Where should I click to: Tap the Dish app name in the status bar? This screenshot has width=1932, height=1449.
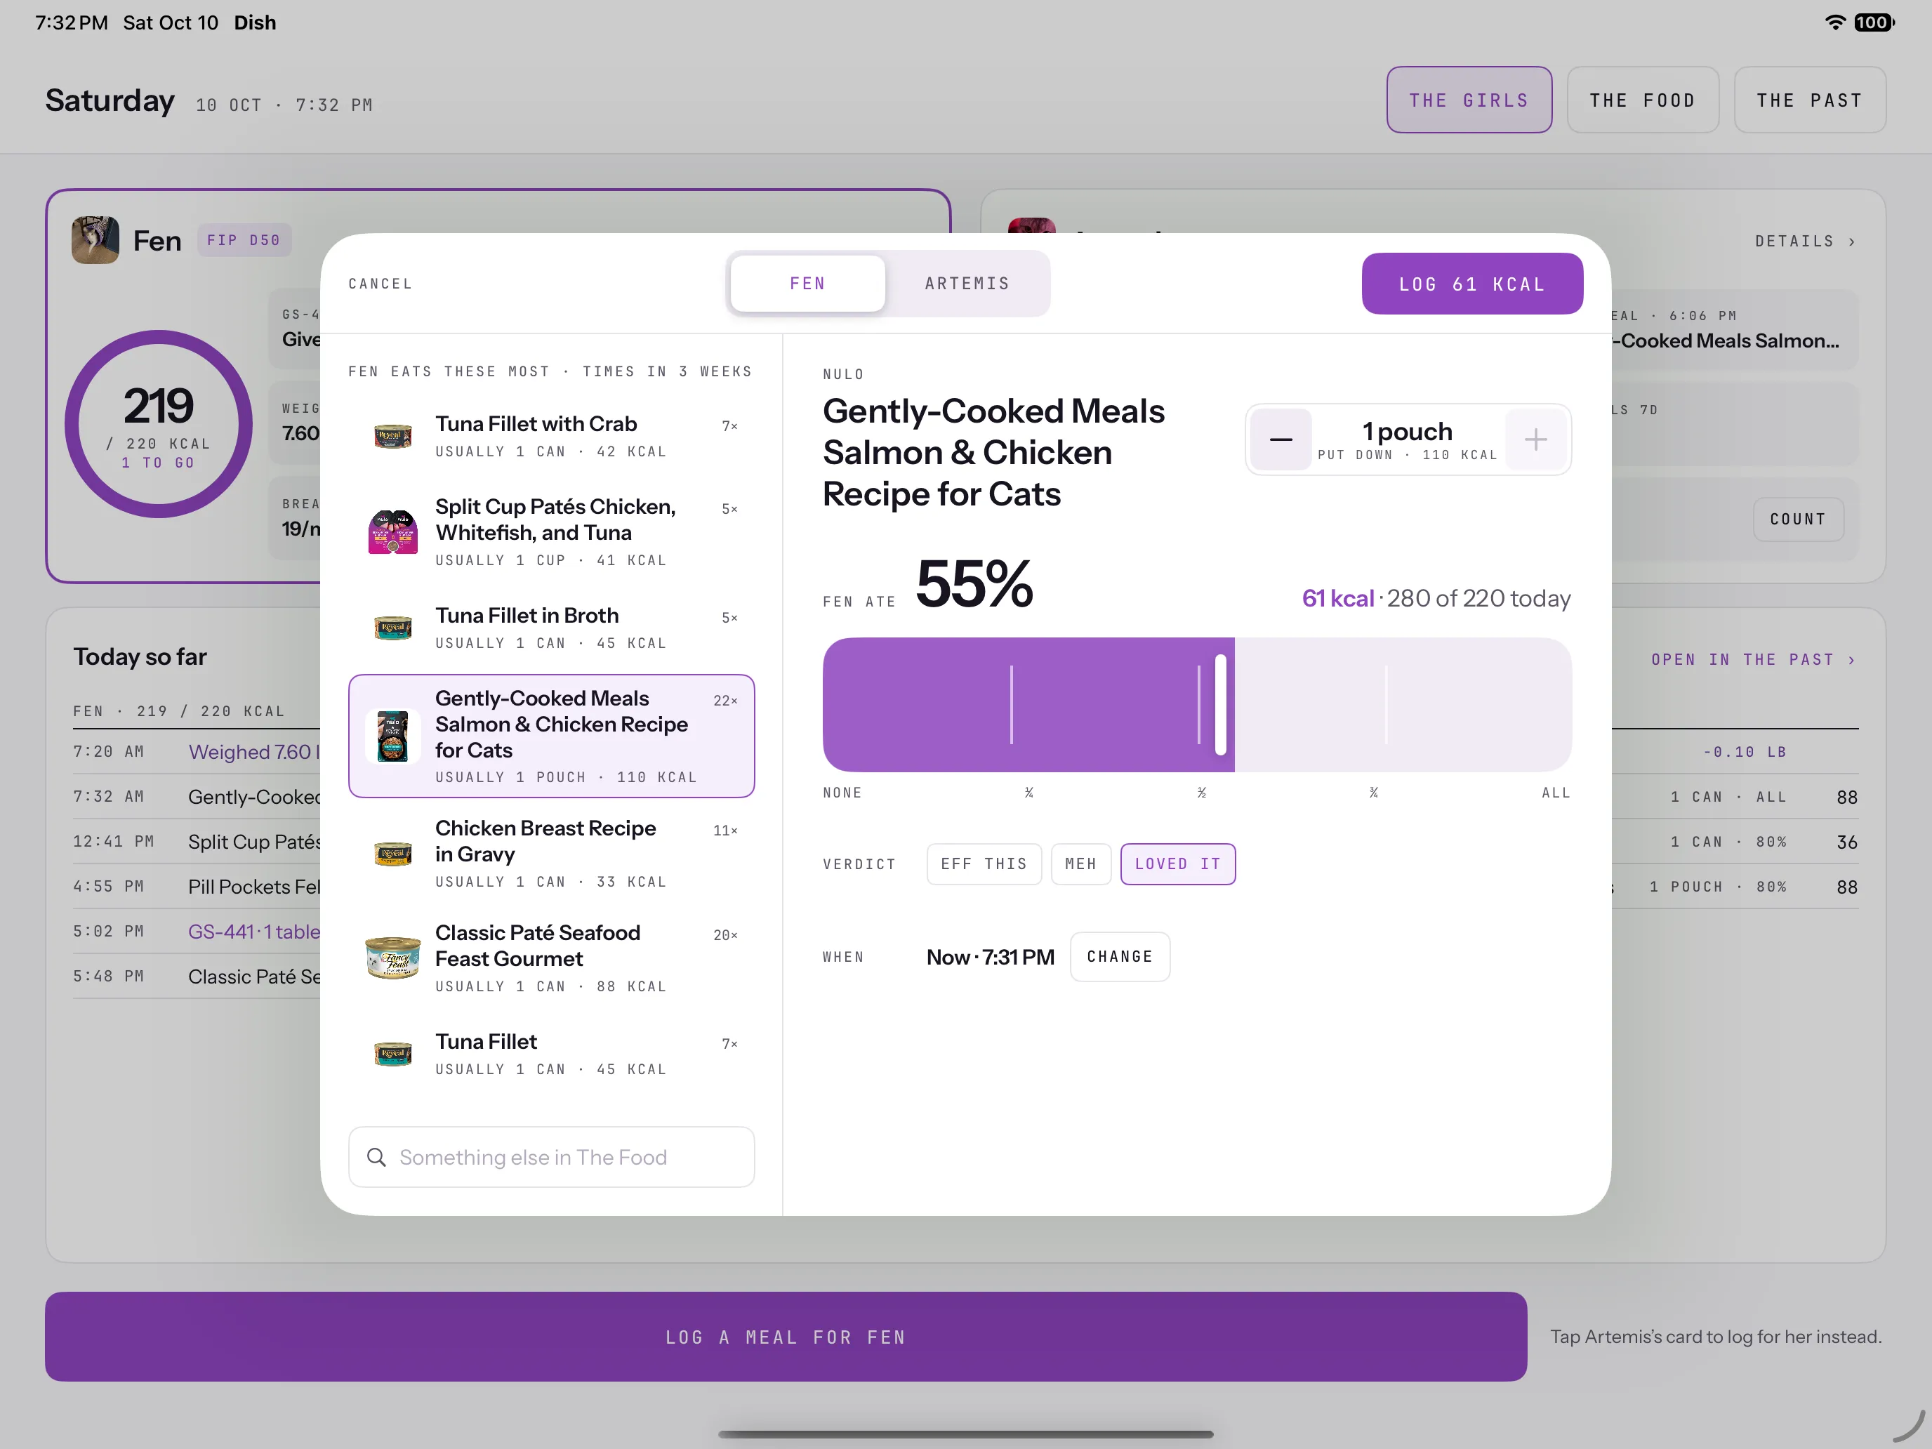point(254,22)
